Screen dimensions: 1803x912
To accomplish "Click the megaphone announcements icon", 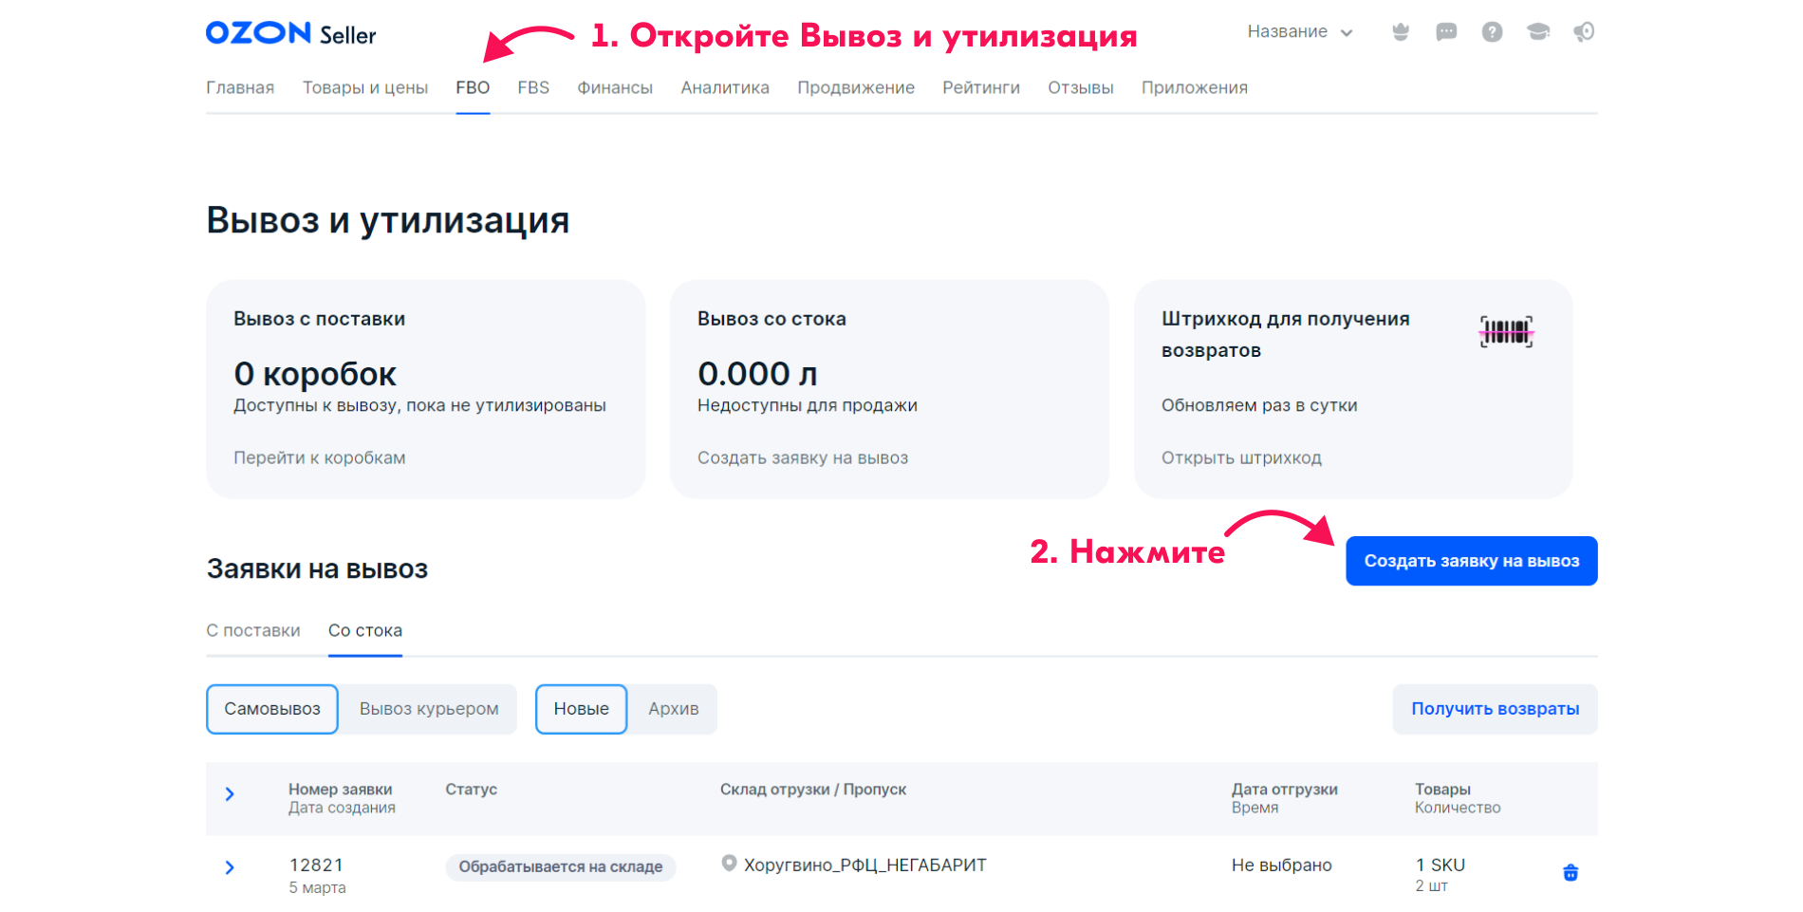I will point(1584,32).
